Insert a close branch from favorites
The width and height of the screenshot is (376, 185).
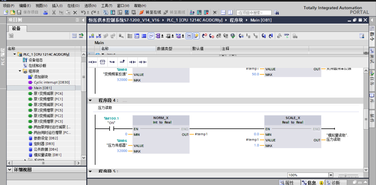(122, 62)
